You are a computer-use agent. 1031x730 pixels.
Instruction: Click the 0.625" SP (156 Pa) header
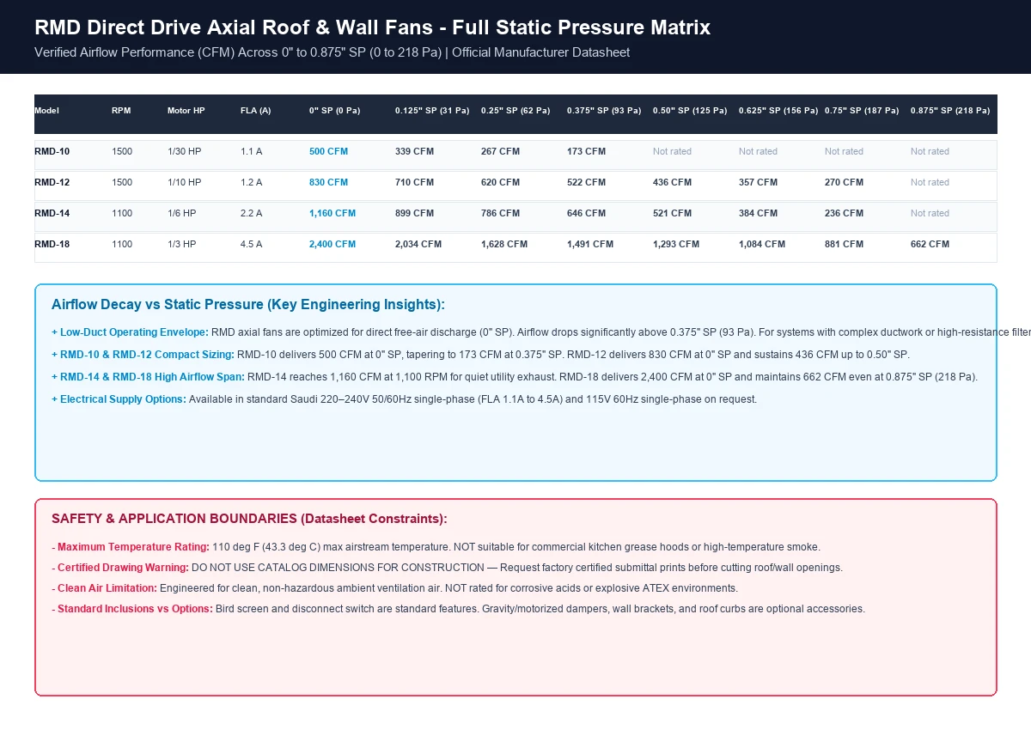coord(778,111)
